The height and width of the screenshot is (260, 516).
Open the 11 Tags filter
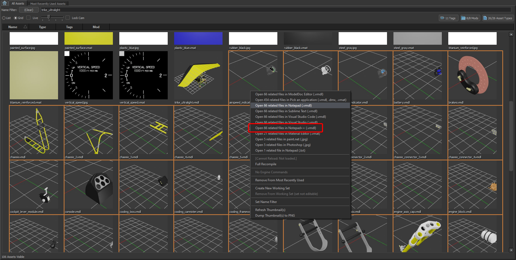coord(448,18)
